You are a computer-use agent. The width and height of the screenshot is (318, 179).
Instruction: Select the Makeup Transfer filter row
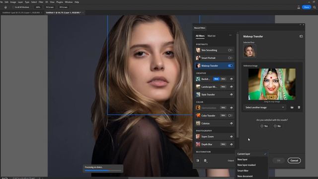(214, 66)
